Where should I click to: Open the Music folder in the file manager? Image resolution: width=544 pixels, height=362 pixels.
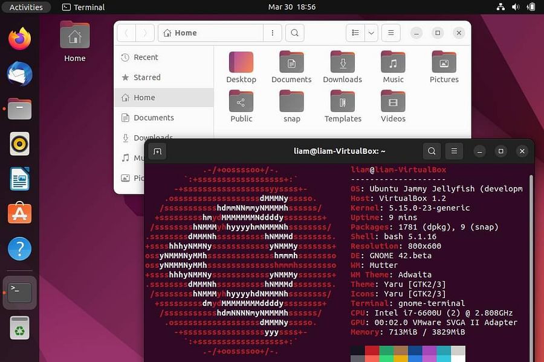[x=392, y=62]
